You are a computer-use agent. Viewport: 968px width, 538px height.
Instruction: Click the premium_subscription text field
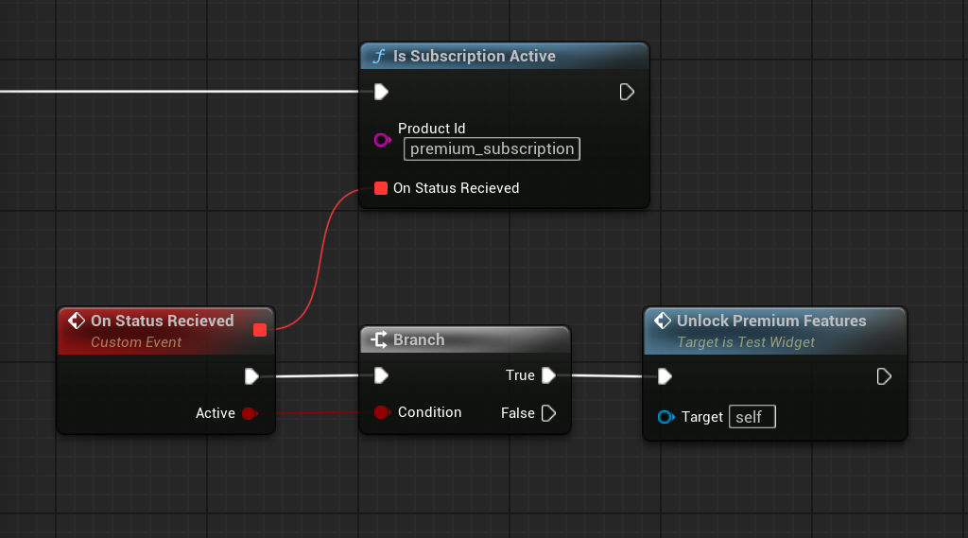pos(492,148)
